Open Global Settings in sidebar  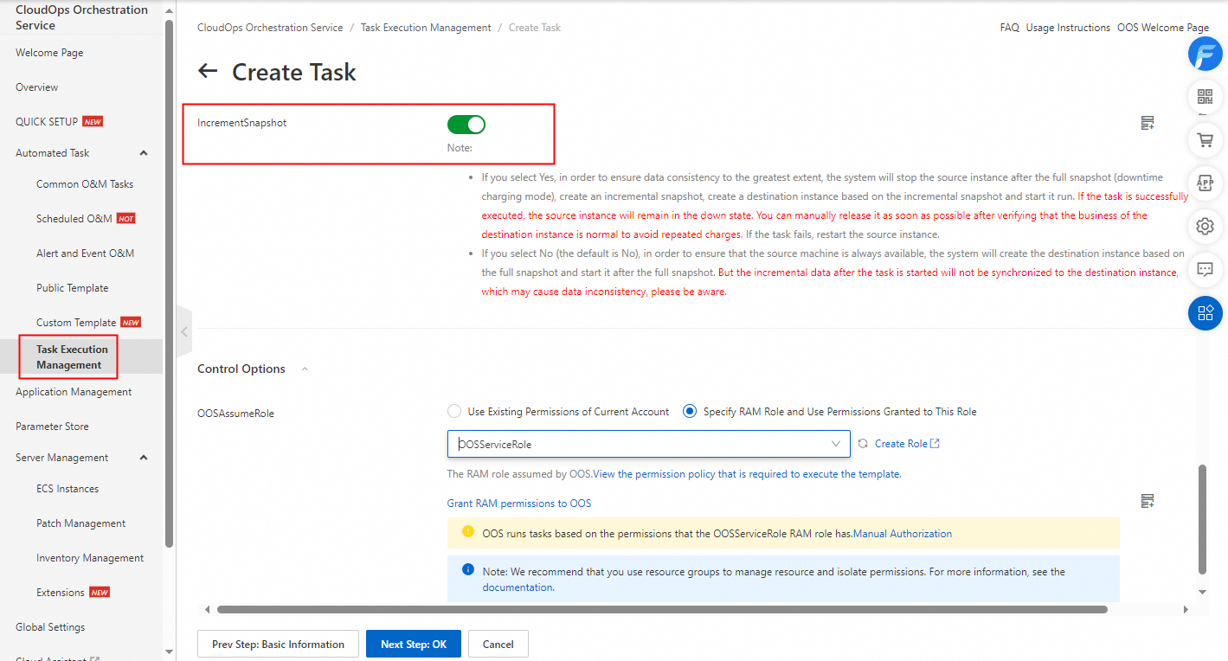coord(50,627)
